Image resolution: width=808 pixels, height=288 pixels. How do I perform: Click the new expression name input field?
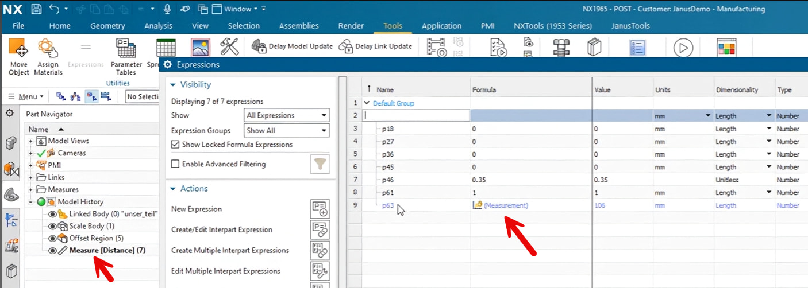click(416, 116)
